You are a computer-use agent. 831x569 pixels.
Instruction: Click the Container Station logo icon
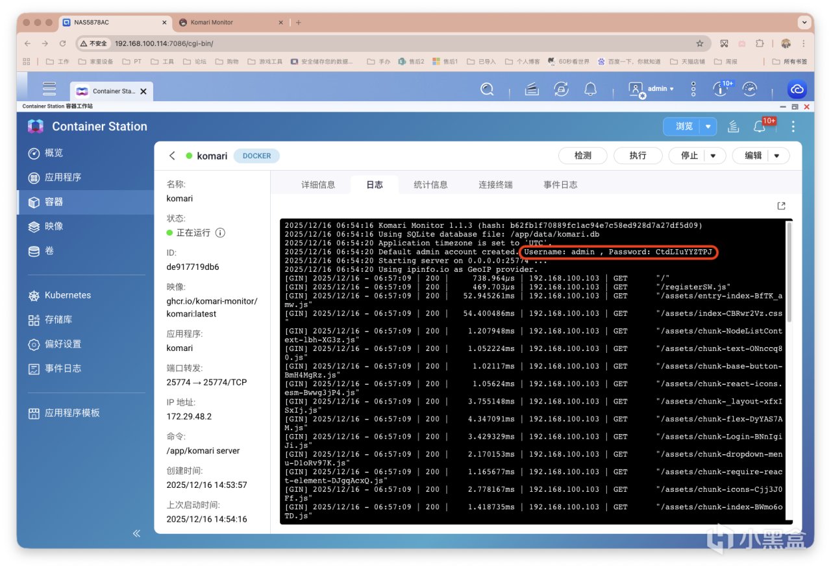[36, 127]
